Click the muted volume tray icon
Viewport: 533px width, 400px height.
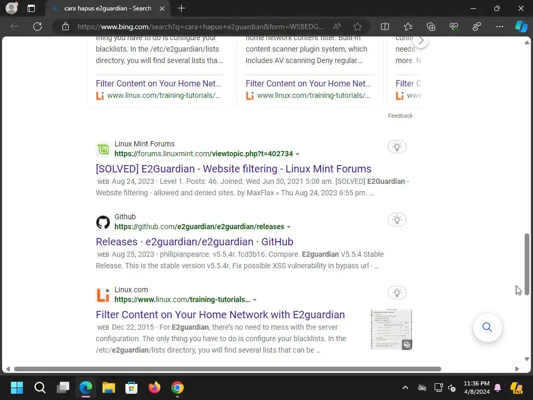452,387
